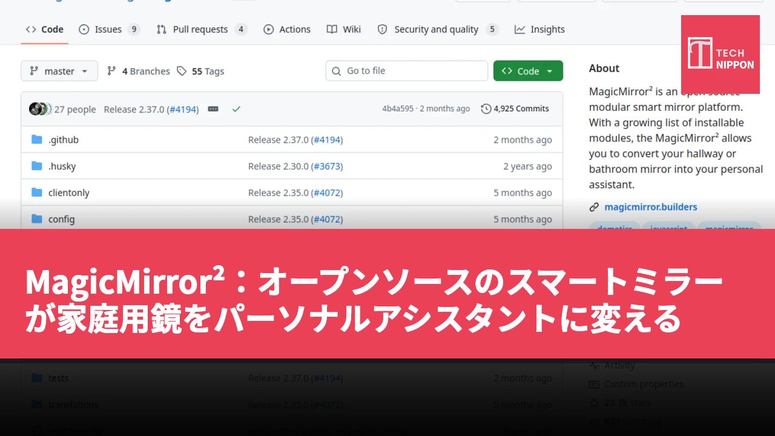Image resolution: width=775 pixels, height=436 pixels.
Task: Visit the magicmirror.builders website link
Action: (651, 207)
